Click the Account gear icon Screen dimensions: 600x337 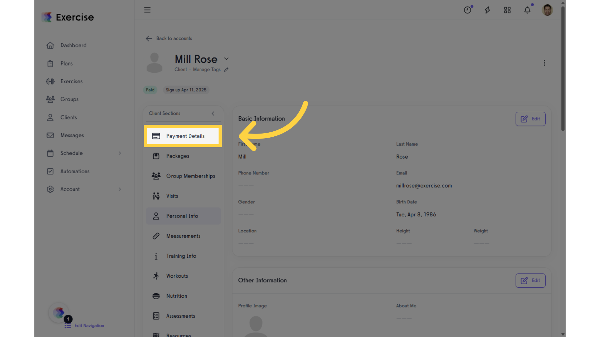pos(50,189)
